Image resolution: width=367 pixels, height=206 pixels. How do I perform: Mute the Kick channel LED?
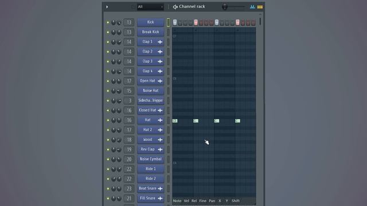[108, 22]
